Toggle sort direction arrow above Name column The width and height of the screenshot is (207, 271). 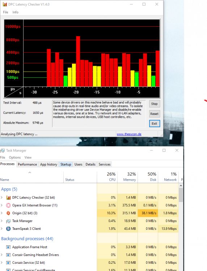30,172
